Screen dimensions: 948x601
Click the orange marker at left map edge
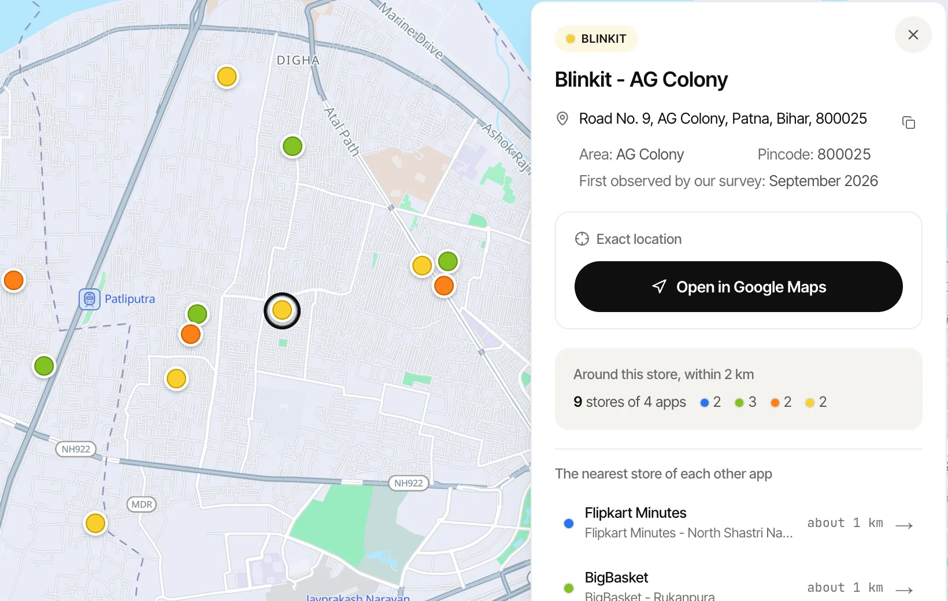tap(13, 280)
